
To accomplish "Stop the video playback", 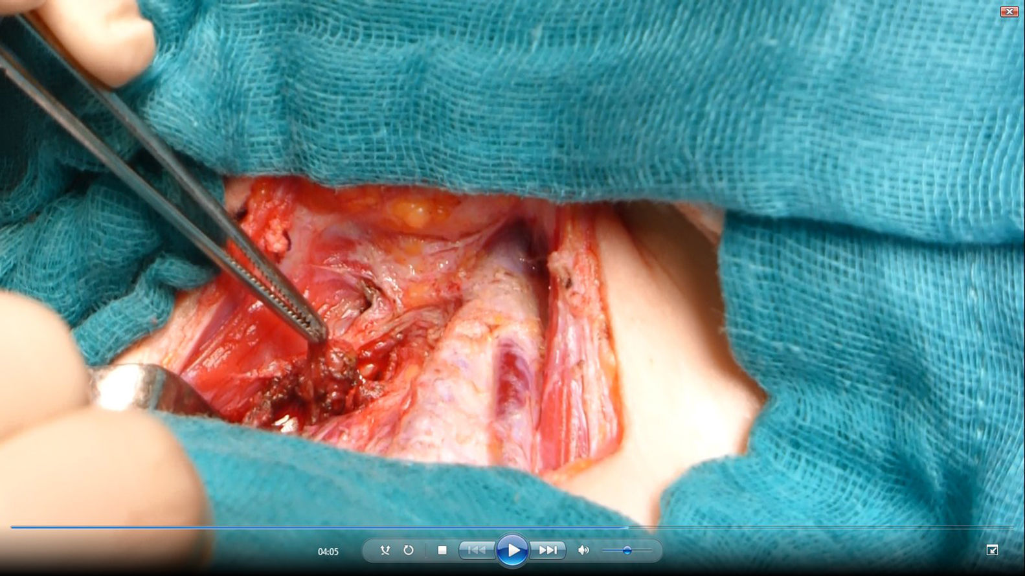I will click(x=442, y=550).
